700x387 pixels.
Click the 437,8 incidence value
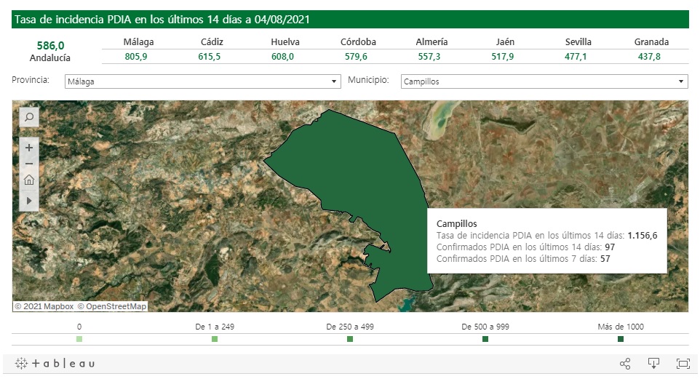coord(649,57)
